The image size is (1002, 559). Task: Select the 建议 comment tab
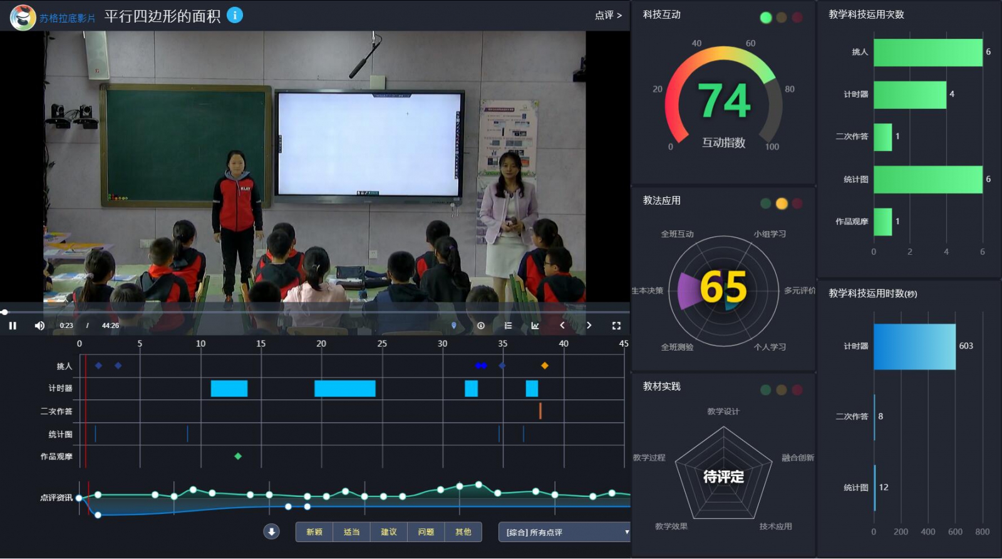point(389,532)
